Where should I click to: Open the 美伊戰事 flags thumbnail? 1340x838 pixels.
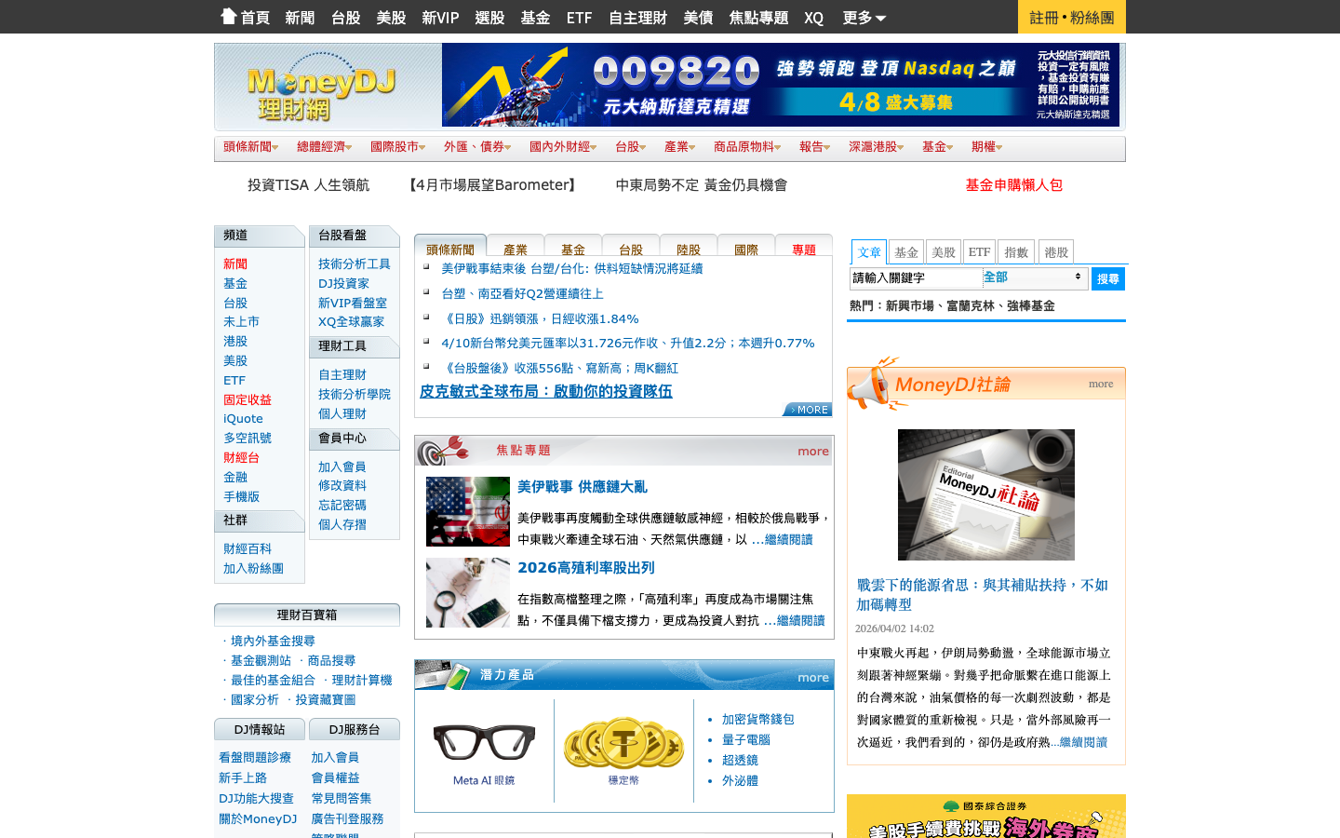468,511
